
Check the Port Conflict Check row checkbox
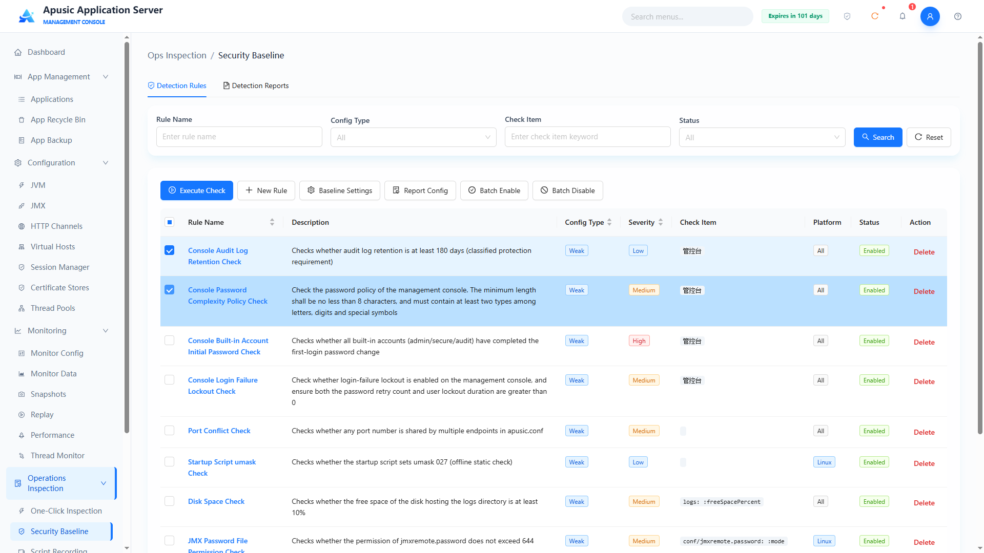[170, 431]
